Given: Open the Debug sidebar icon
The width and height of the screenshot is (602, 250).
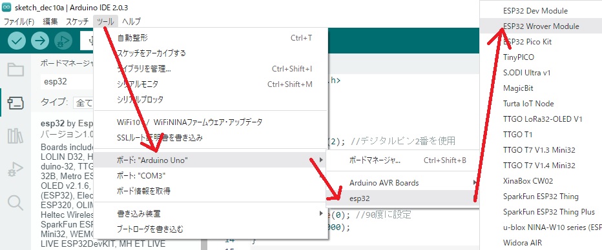Looking at the screenshot, I should (16, 169).
